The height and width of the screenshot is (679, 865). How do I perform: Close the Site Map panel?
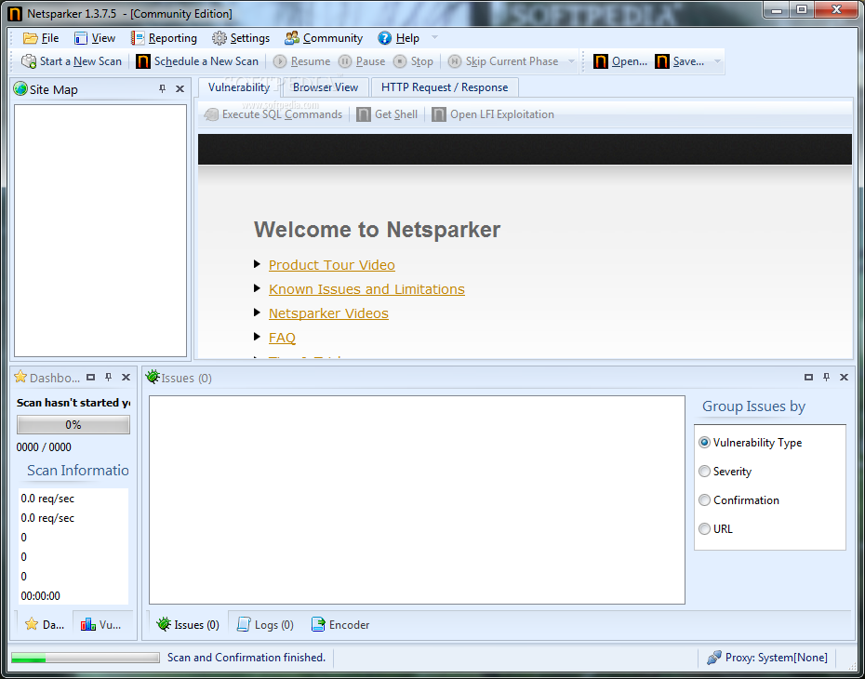coord(180,88)
